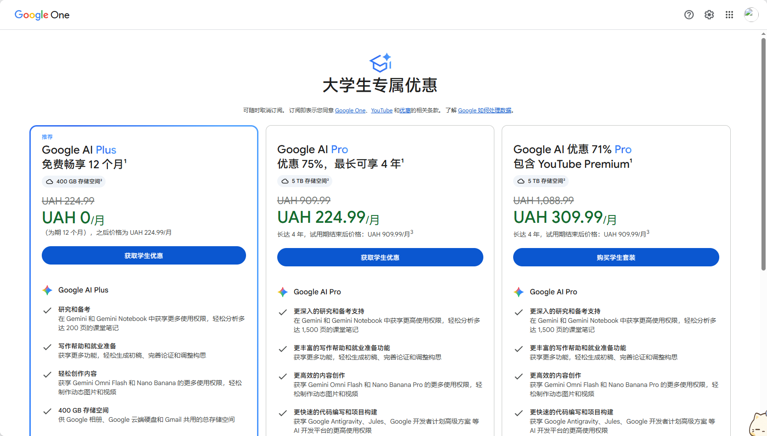767x436 pixels.
Task: Open Google 如何处理数据 link
Action: (485, 110)
